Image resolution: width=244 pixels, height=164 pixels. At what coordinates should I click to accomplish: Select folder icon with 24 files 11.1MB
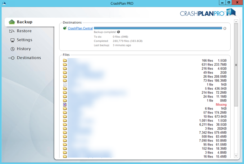pyautogui.click(x=65, y=97)
